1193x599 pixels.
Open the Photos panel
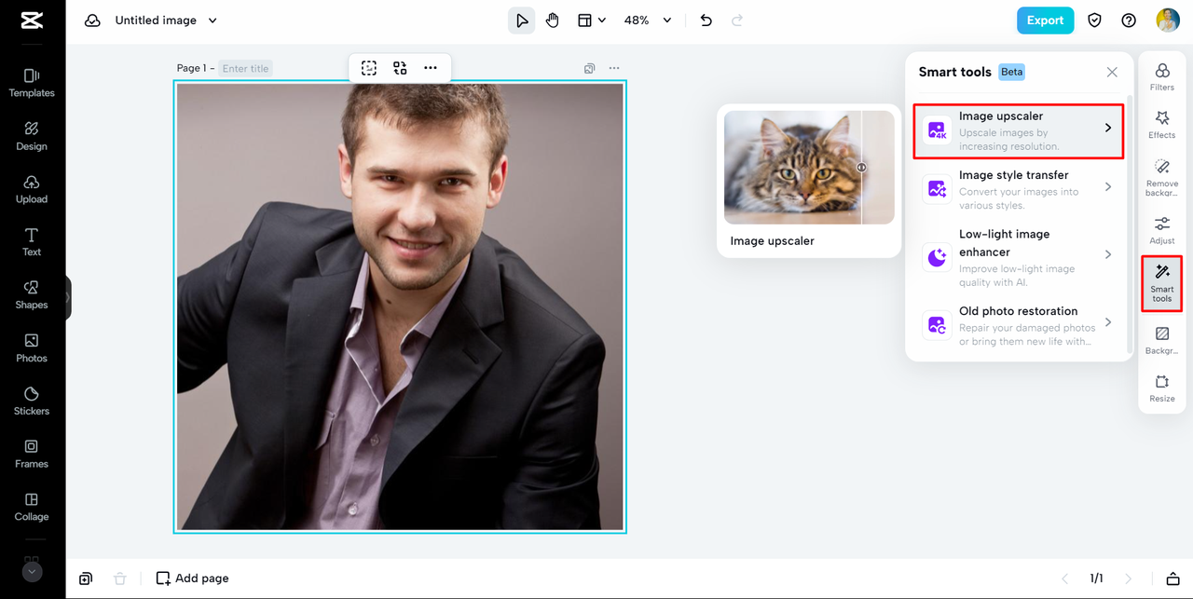(32, 348)
